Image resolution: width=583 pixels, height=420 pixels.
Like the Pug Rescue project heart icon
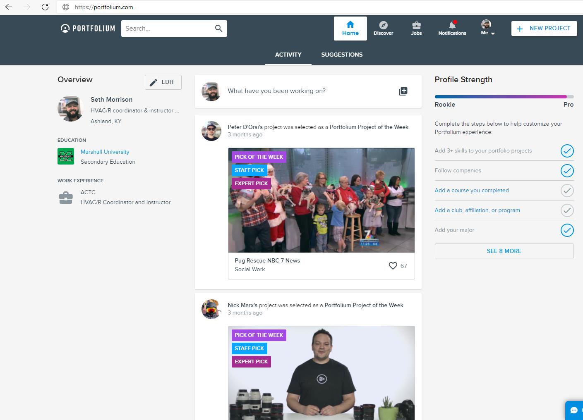point(393,266)
